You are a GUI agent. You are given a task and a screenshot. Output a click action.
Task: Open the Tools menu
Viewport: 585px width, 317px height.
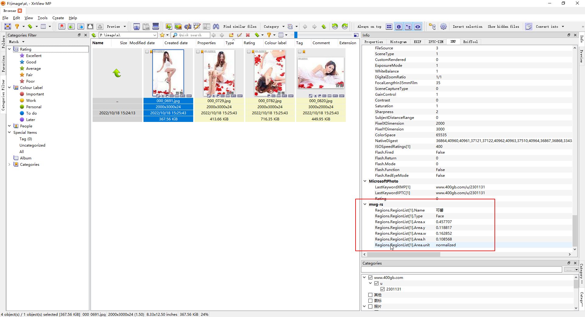click(x=42, y=18)
